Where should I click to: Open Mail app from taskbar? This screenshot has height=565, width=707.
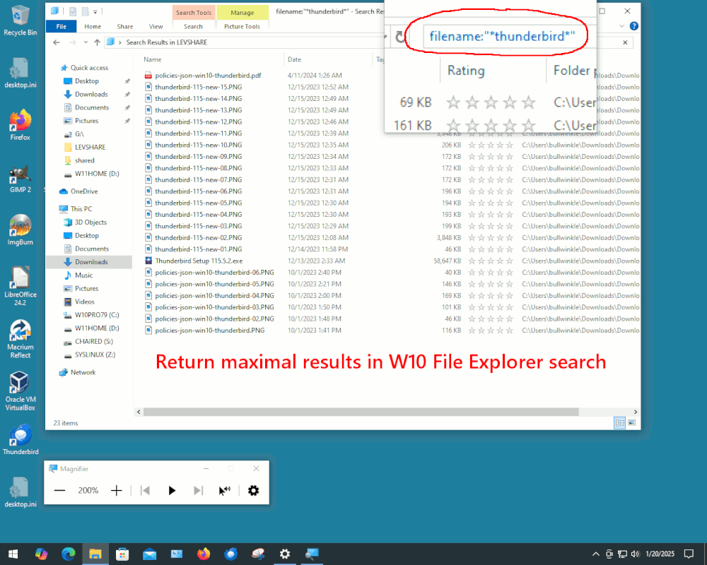coord(149,554)
